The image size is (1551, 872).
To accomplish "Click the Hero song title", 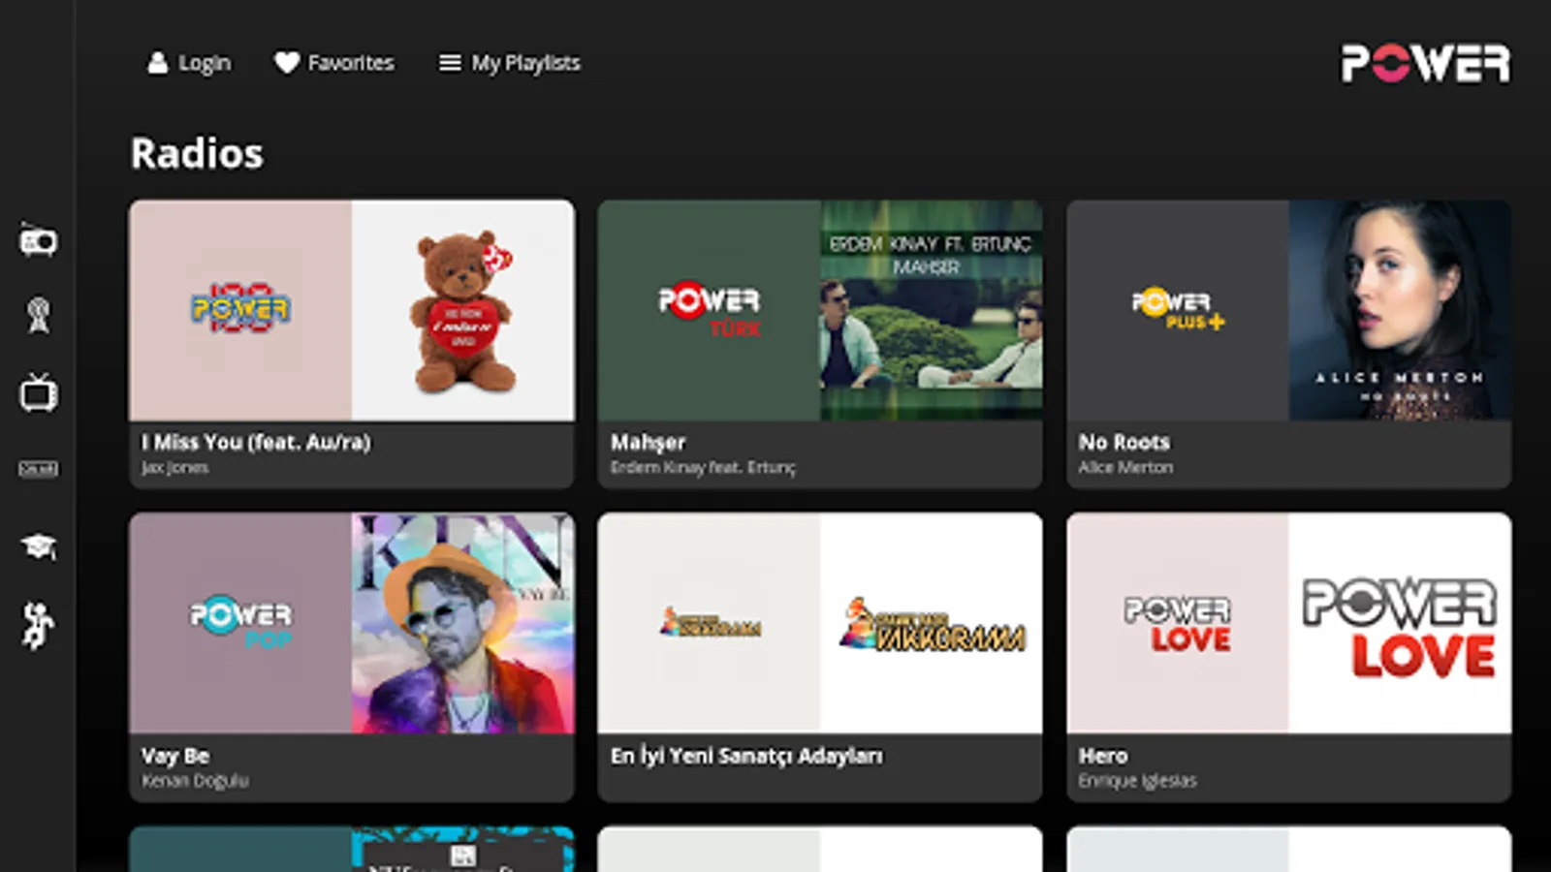I will click(1103, 756).
